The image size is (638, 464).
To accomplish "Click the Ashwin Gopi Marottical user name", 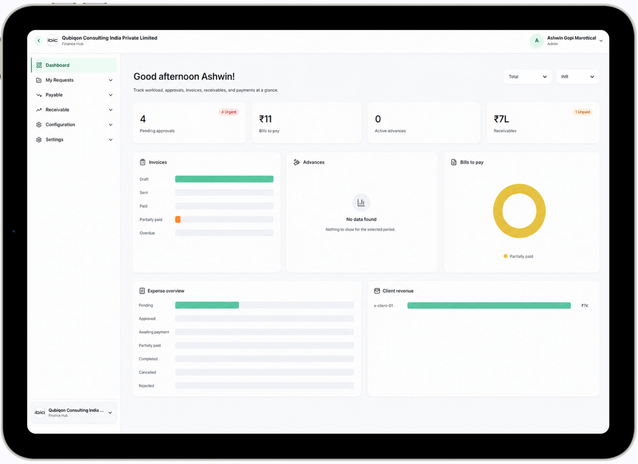I will tap(572, 38).
